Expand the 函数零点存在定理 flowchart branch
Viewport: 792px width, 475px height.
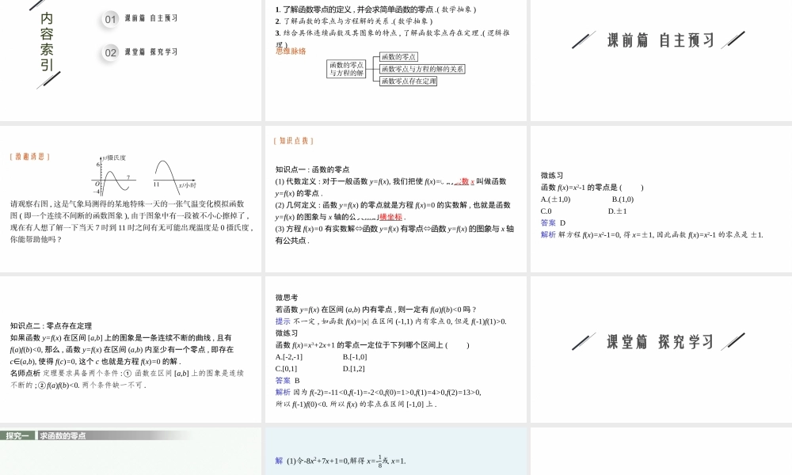click(x=409, y=82)
